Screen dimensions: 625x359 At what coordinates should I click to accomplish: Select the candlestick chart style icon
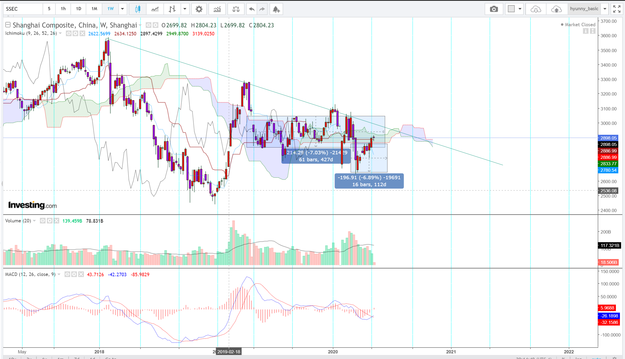138,9
